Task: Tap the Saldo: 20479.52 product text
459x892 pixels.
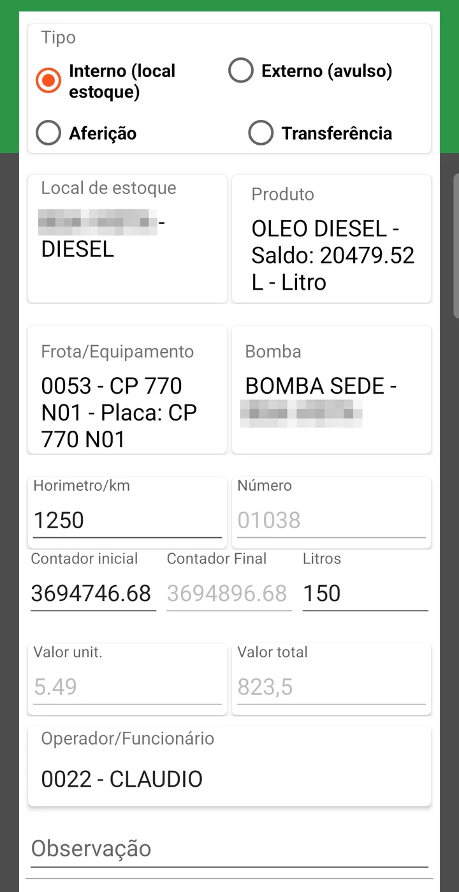Action: (x=333, y=255)
